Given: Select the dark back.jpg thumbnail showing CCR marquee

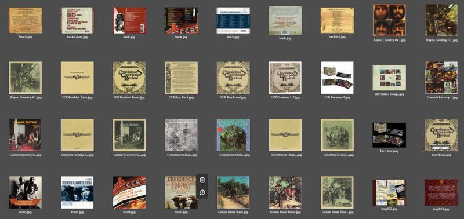Looking at the screenshot, I should pos(181,20).
